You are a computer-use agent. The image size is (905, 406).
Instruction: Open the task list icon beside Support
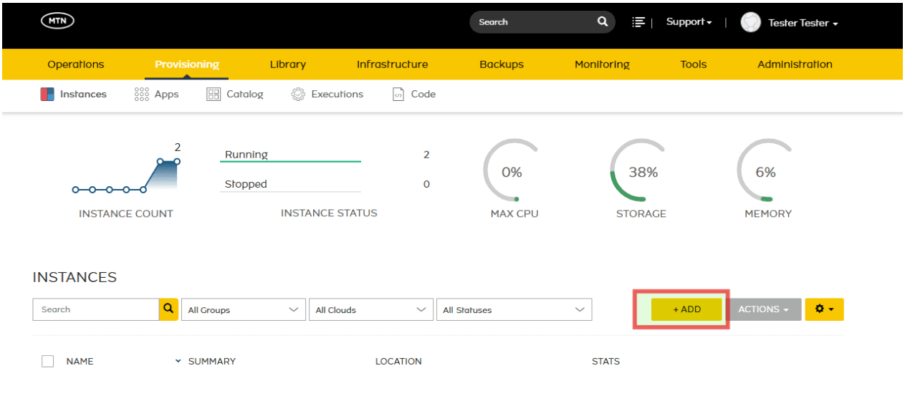coord(638,22)
